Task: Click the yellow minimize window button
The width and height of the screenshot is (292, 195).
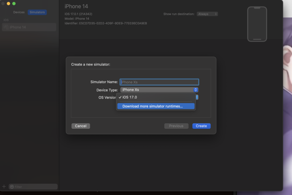Action: point(9,4)
